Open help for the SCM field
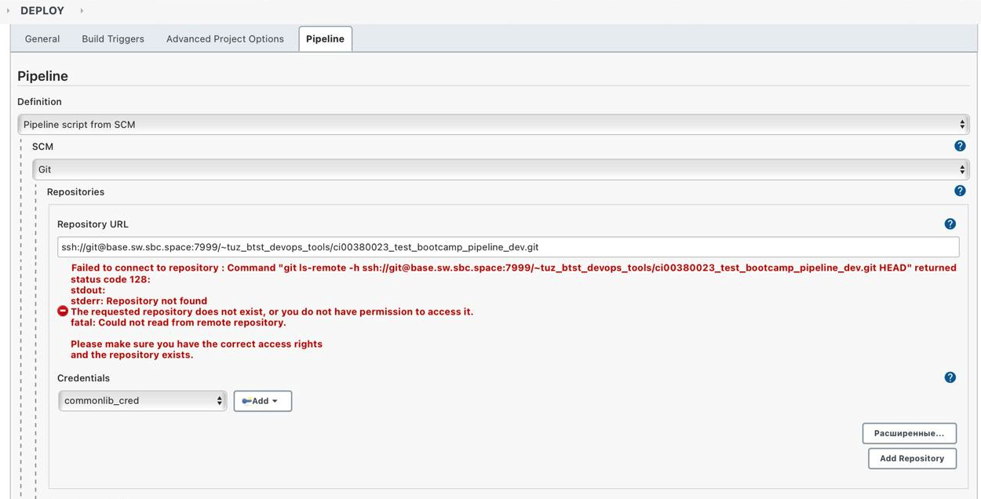 point(959,146)
